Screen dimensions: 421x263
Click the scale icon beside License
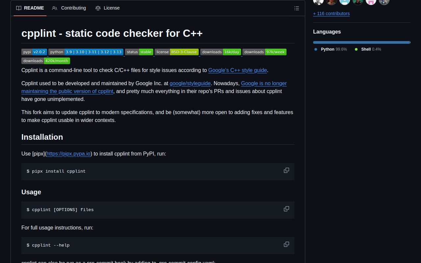point(98,8)
